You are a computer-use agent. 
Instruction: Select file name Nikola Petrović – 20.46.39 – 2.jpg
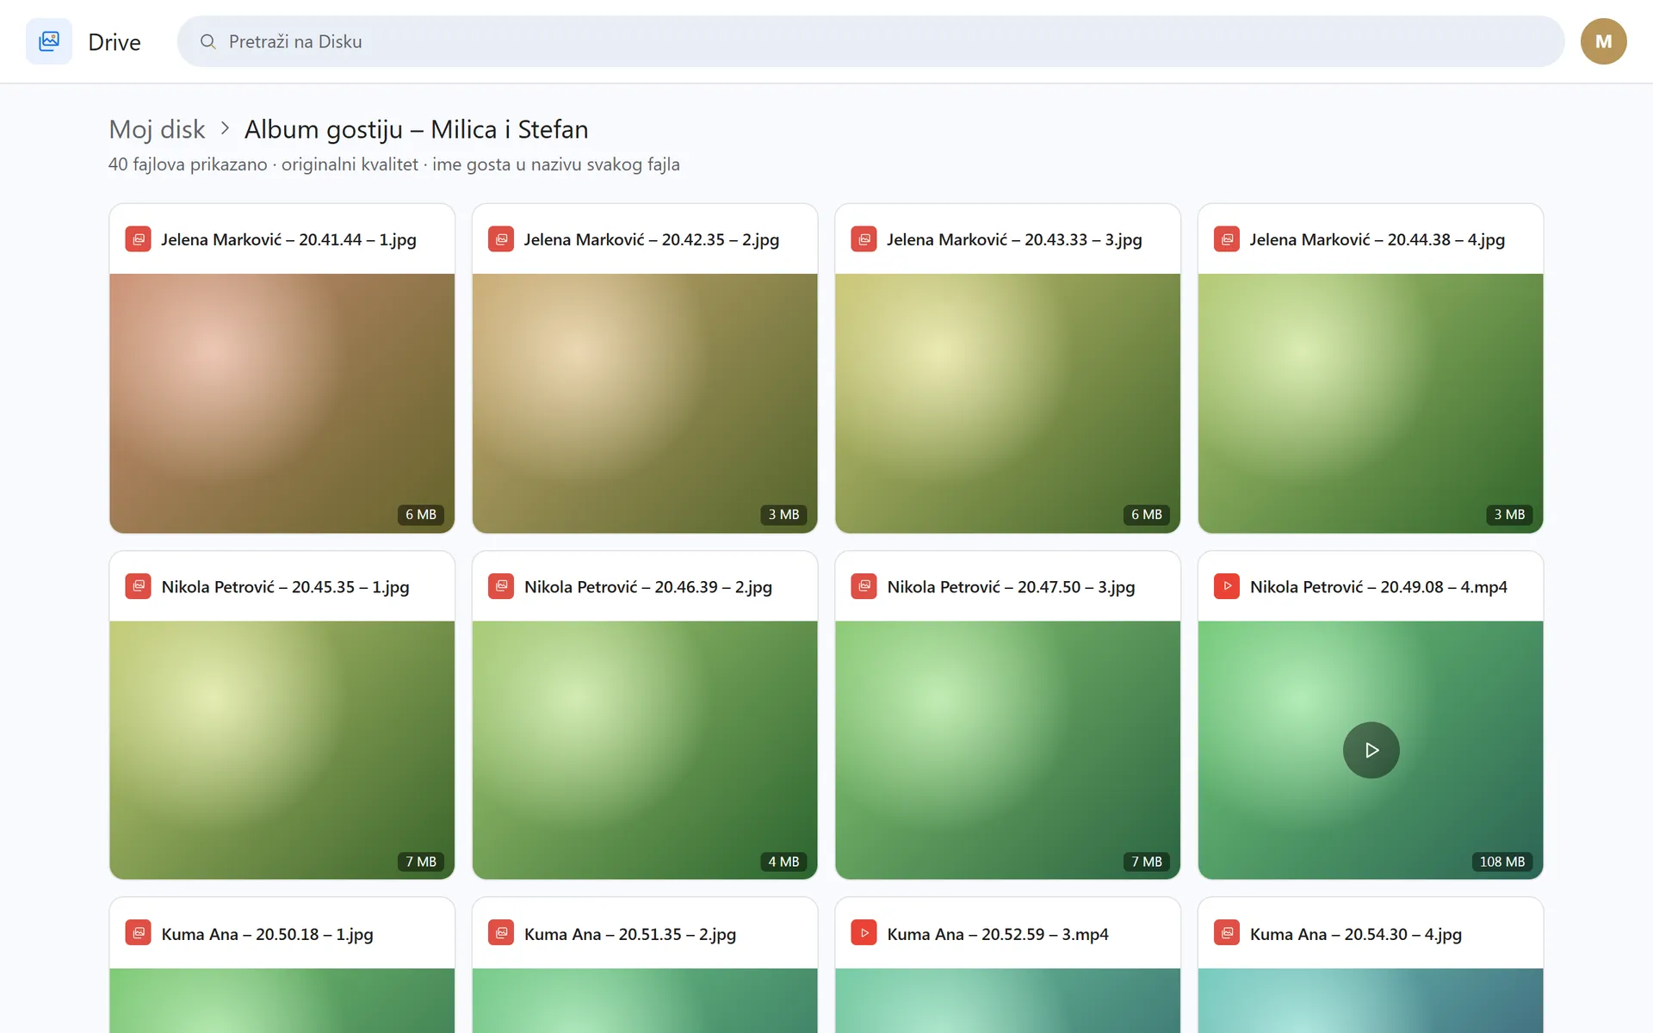648,586
